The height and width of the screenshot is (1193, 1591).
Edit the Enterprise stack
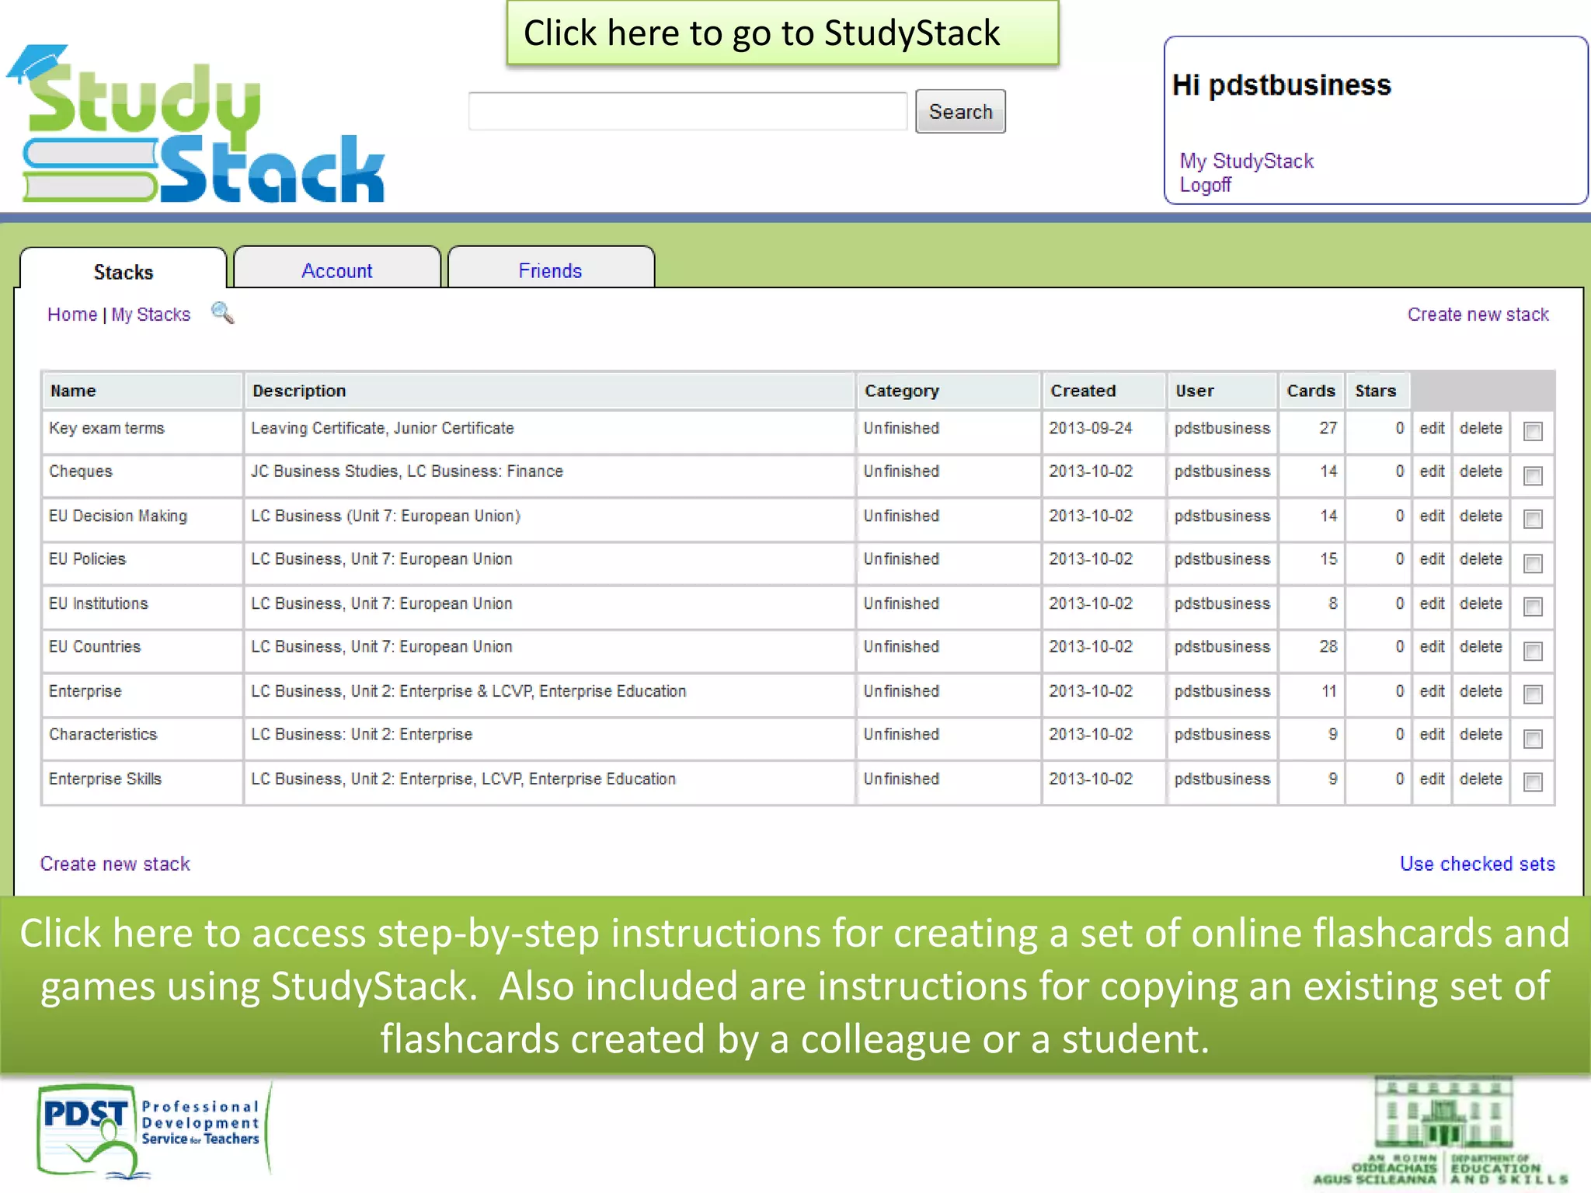(x=1432, y=691)
